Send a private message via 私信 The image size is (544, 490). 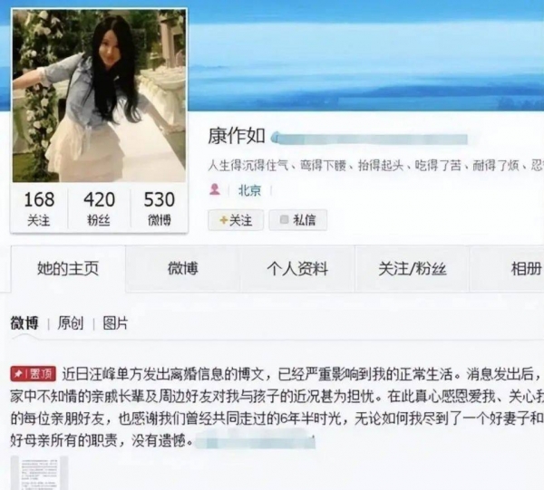click(298, 220)
